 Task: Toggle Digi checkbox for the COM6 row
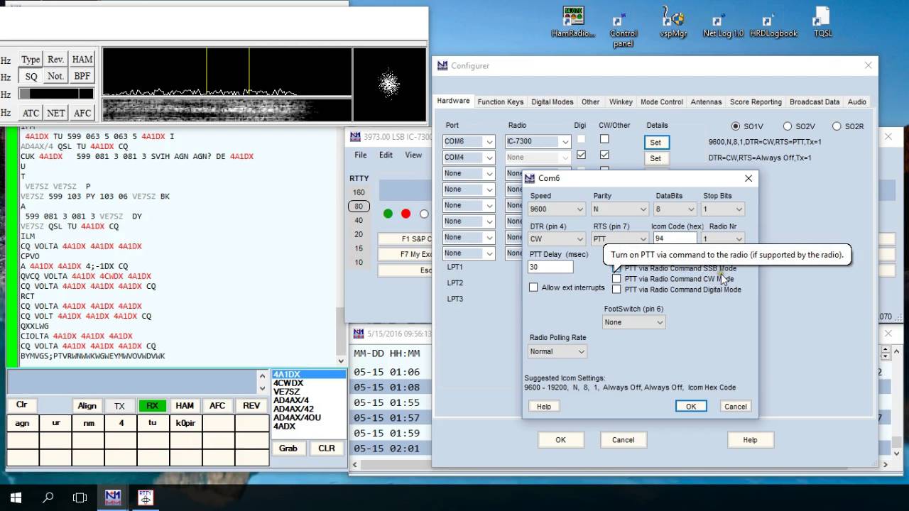(582, 139)
